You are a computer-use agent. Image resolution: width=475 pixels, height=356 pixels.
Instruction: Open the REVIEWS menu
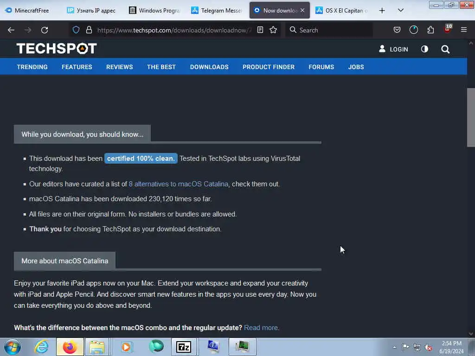tap(119, 67)
